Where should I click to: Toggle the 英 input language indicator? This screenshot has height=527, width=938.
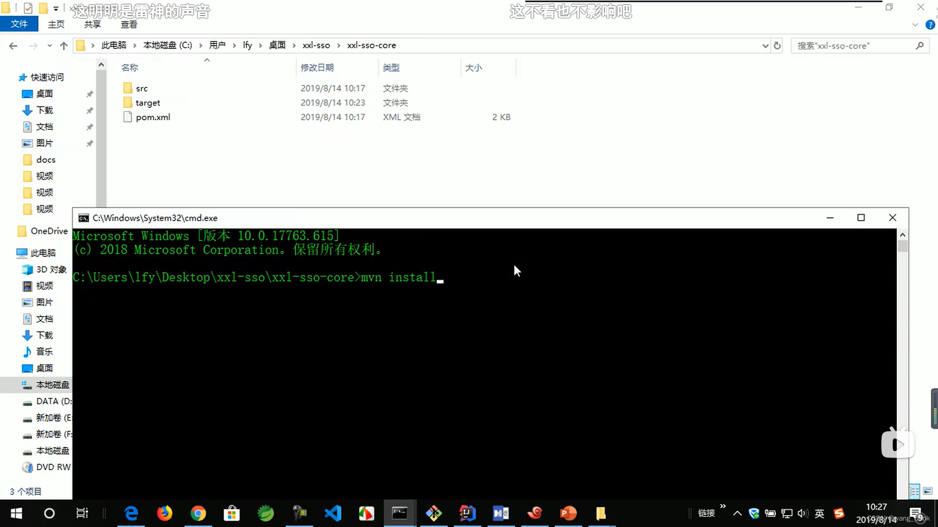click(x=820, y=513)
